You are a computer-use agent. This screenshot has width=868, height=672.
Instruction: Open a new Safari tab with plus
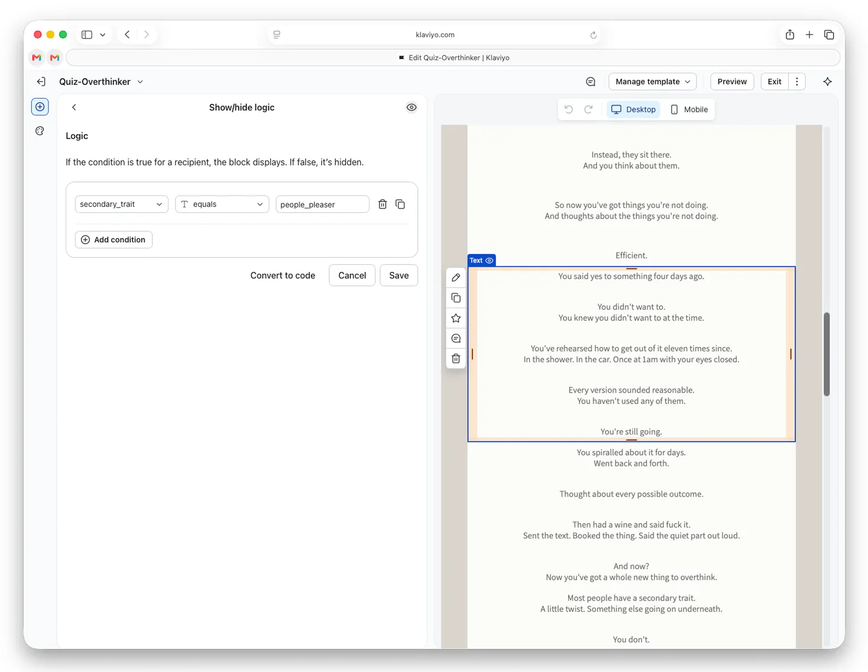[x=809, y=34]
